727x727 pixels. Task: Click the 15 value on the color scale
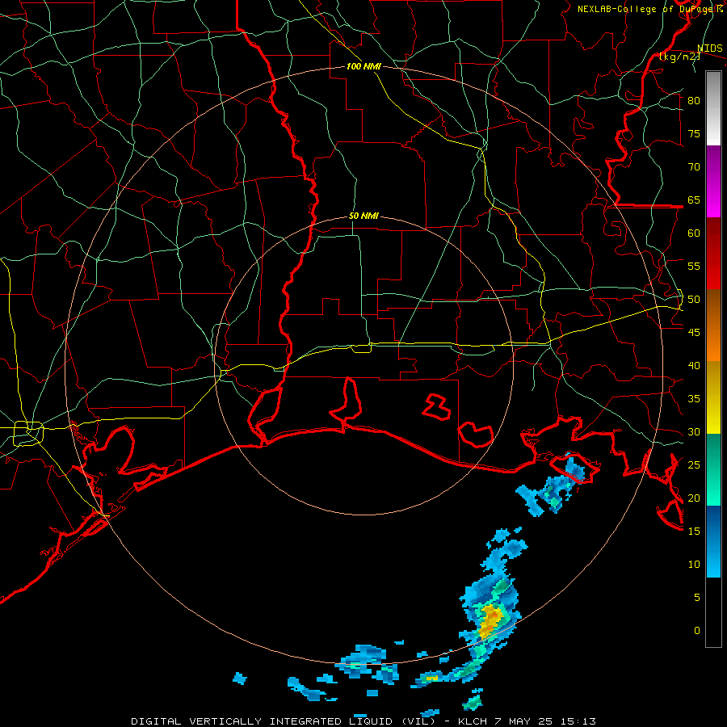coord(694,532)
